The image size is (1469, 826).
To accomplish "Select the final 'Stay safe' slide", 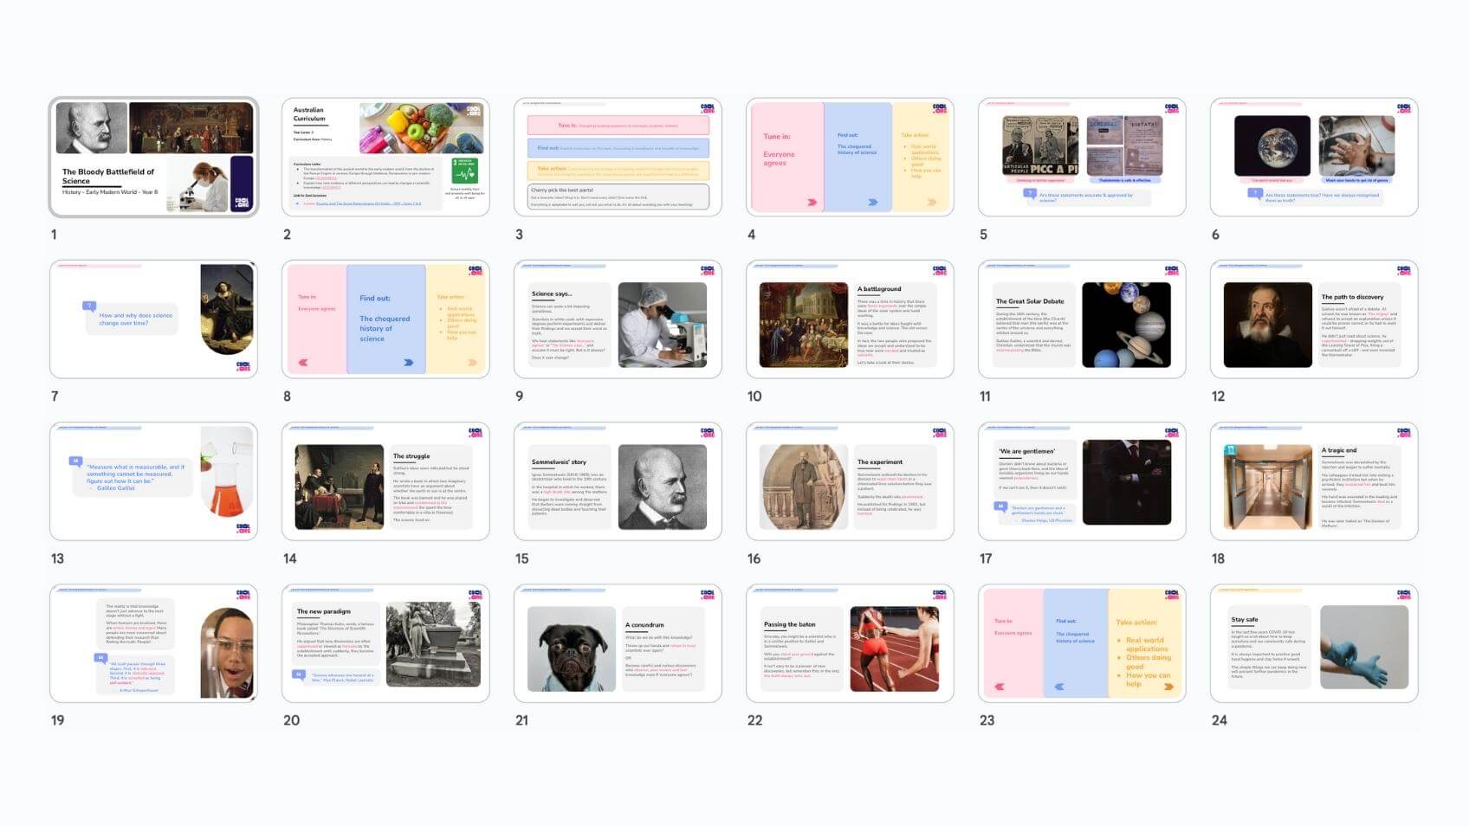I will [x=1314, y=643].
